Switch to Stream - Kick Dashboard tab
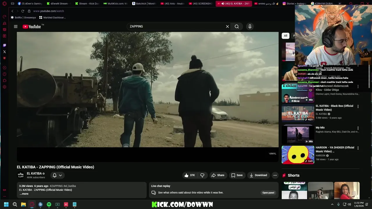Viewport: 372px width, 209px height. click(x=87, y=3)
